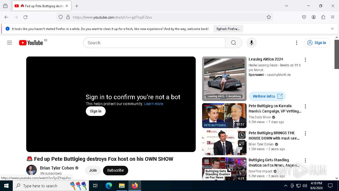Click Weitere infos ad button
This screenshot has height=191, width=339.
(x=267, y=96)
